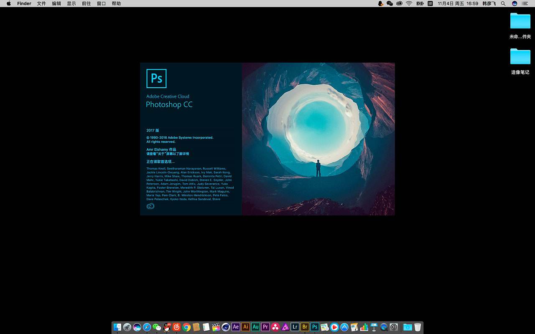The height and width of the screenshot is (334, 535).
Task: Click the Creative Cloud menu bar icon
Action: click(x=399, y=3)
